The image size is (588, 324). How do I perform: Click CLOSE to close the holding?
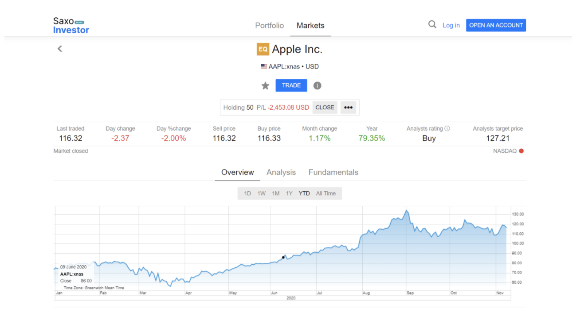point(325,107)
